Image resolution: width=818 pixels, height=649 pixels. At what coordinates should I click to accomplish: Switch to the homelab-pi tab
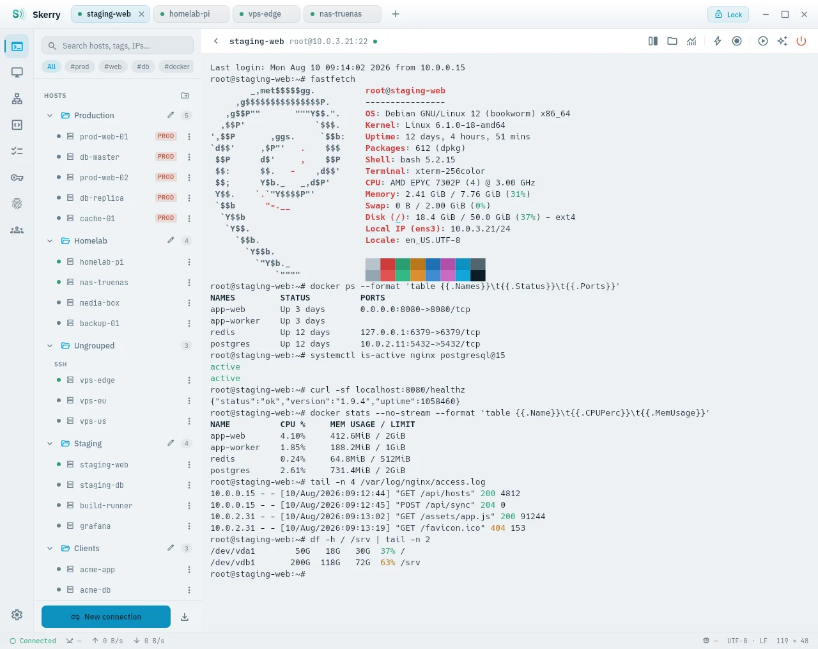click(x=191, y=14)
